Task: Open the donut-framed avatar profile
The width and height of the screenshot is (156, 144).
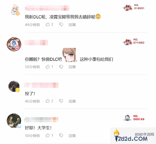Action: point(14,44)
